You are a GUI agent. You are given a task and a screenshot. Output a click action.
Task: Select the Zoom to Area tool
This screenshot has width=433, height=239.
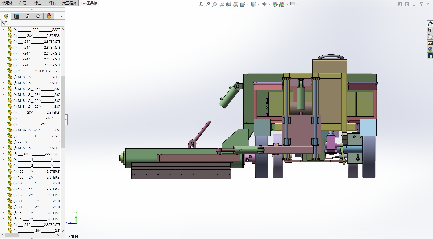(x=214, y=4)
